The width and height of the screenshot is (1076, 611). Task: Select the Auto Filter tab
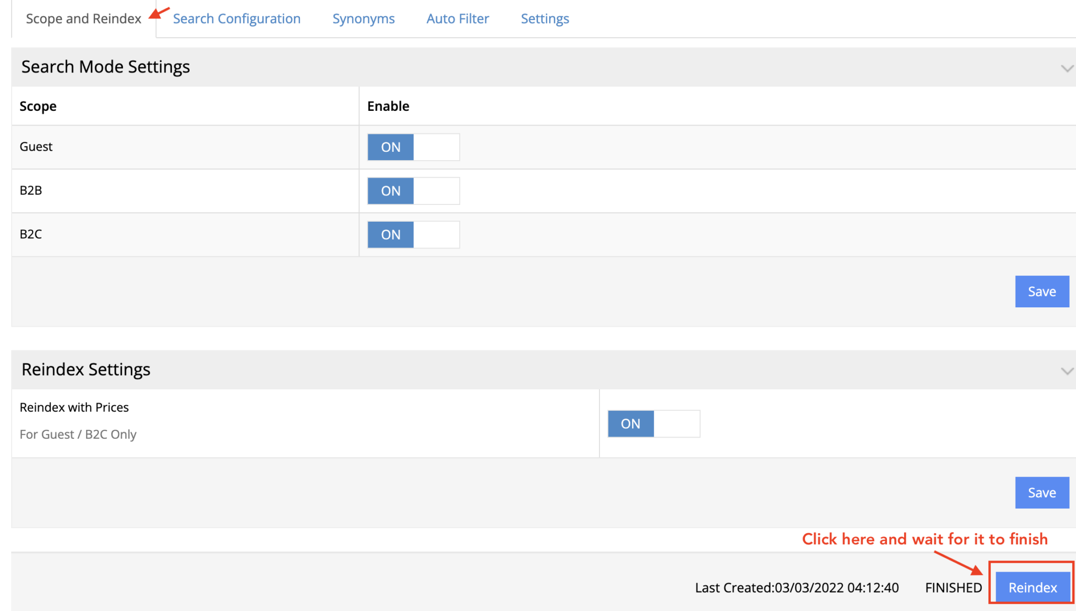coord(457,18)
